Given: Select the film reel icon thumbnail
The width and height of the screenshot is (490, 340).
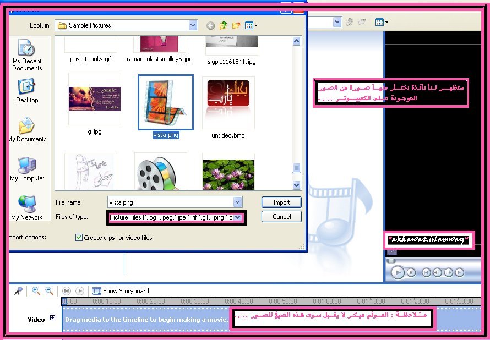Looking at the screenshot, I should click(161, 172).
